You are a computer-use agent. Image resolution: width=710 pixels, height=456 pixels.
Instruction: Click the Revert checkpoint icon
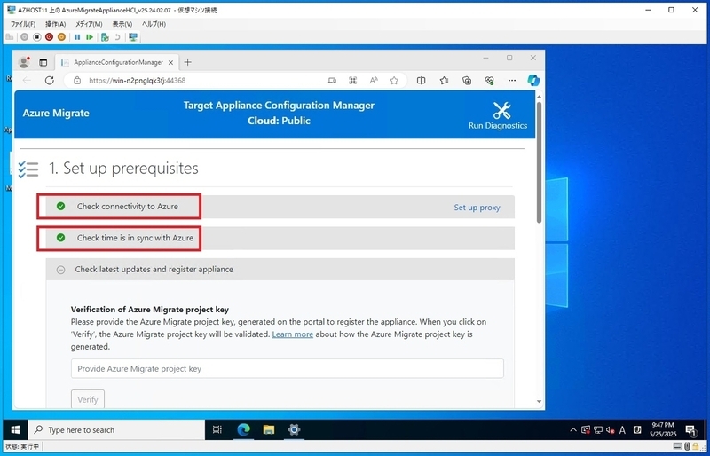pyautogui.click(x=117, y=37)
